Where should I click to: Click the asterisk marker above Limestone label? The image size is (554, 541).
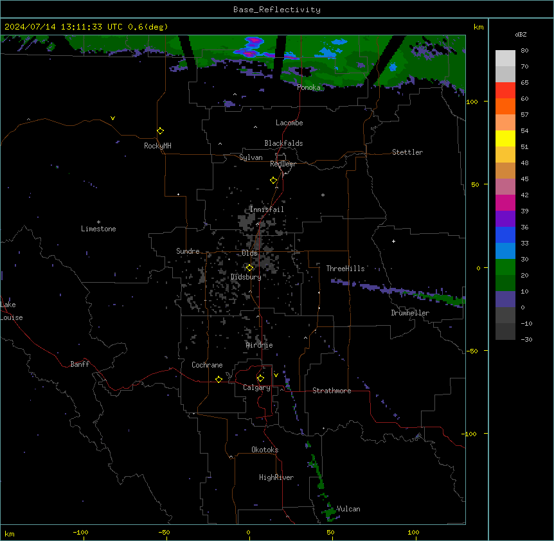98,222
